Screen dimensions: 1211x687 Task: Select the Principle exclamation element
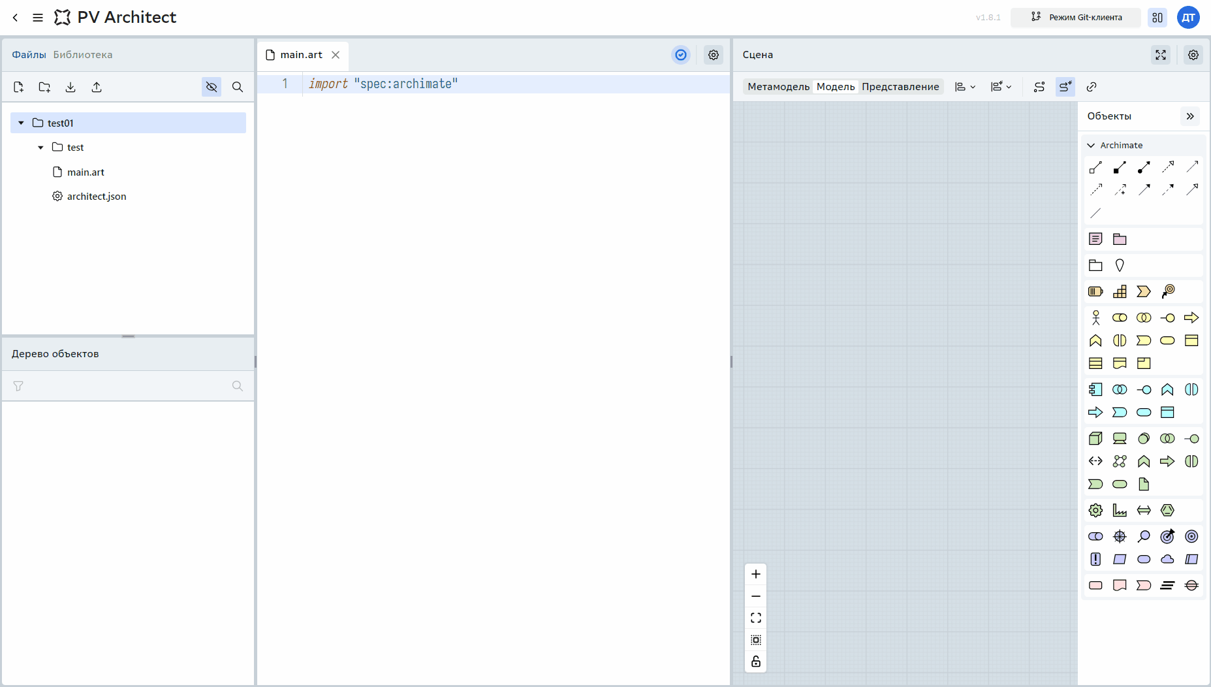click(x=1095, y=559)
